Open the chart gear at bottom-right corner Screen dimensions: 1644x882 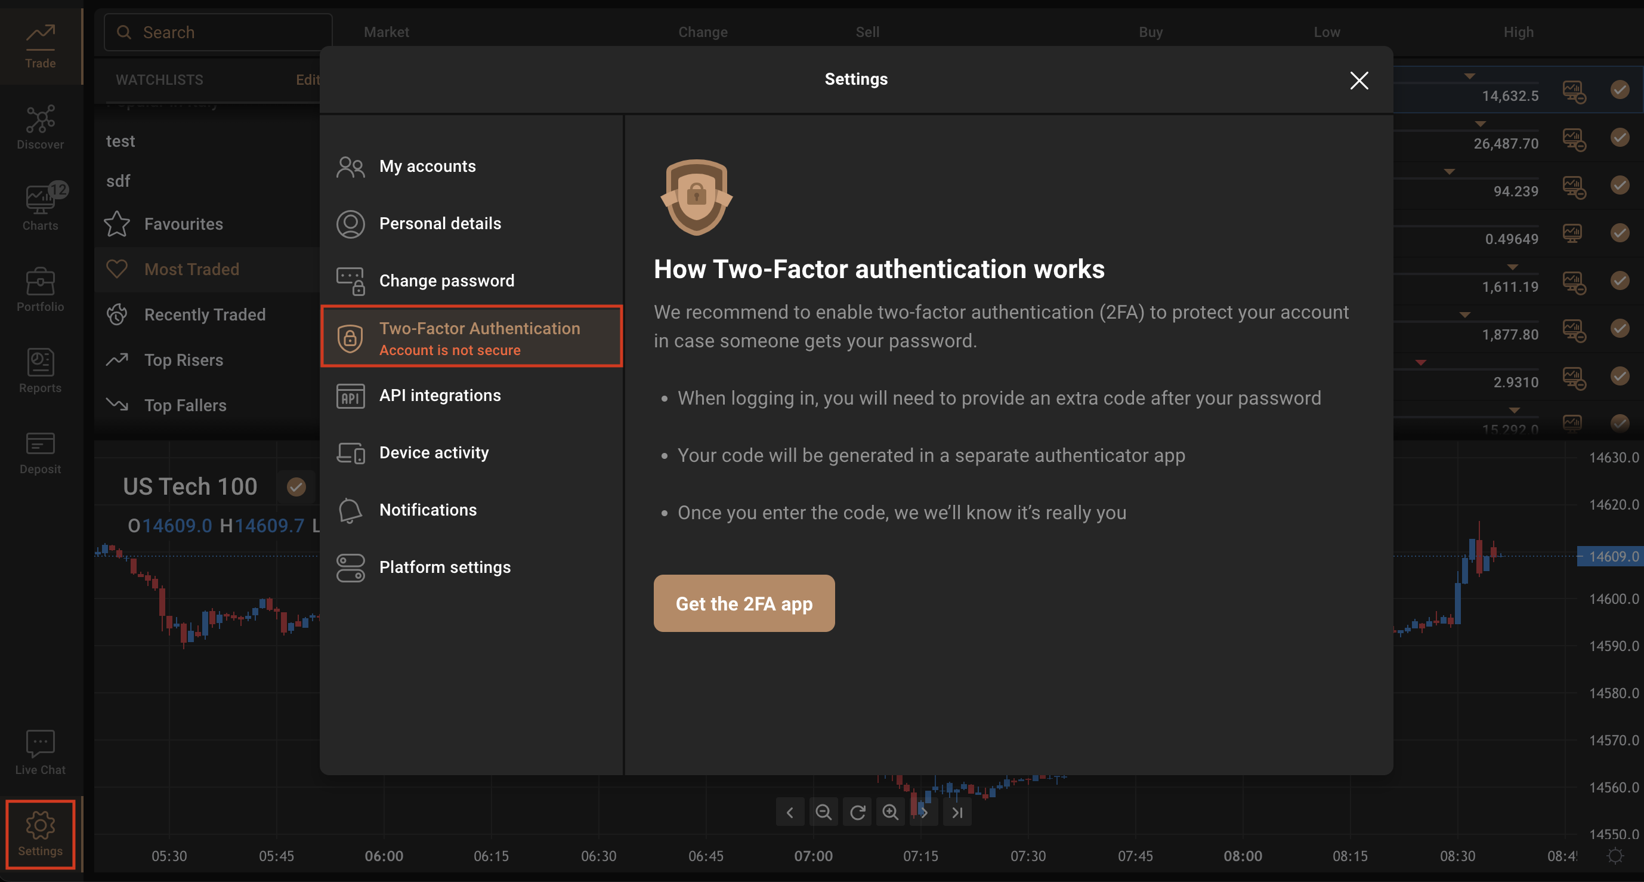tap(1615, 855)
